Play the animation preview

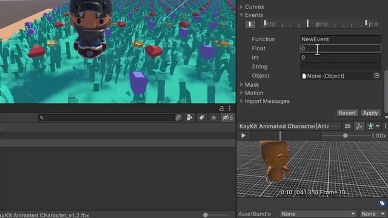(x=243, y=136)
